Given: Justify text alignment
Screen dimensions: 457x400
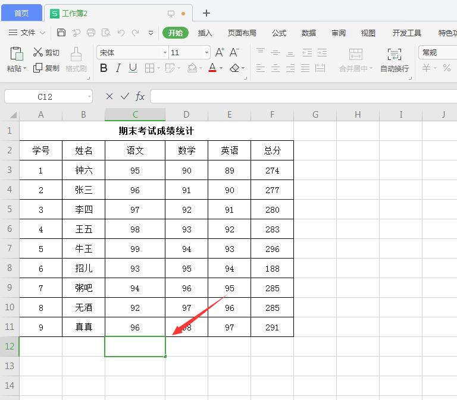Looking at the screenshot, I should 305,68.
